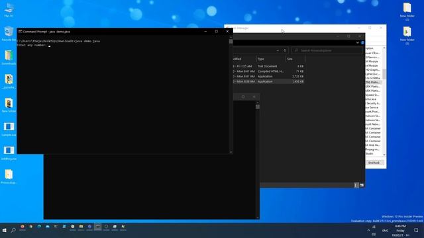Image resolution: width=424 pixels, height=238 pixels.
Task: Select the Compiled HTML Help file row
Action: pos(268,71)
